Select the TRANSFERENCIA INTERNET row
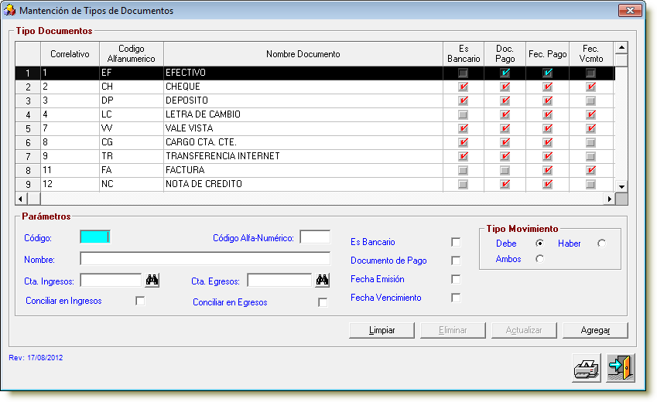The image size is (657, 402). [315, 156]
